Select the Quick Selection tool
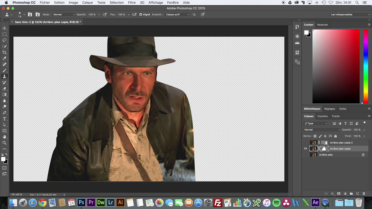 tap(4, 46)
